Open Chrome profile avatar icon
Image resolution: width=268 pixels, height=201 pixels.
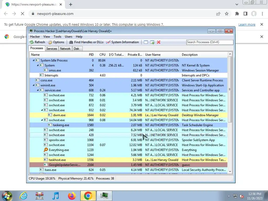(x=254, y=14)
